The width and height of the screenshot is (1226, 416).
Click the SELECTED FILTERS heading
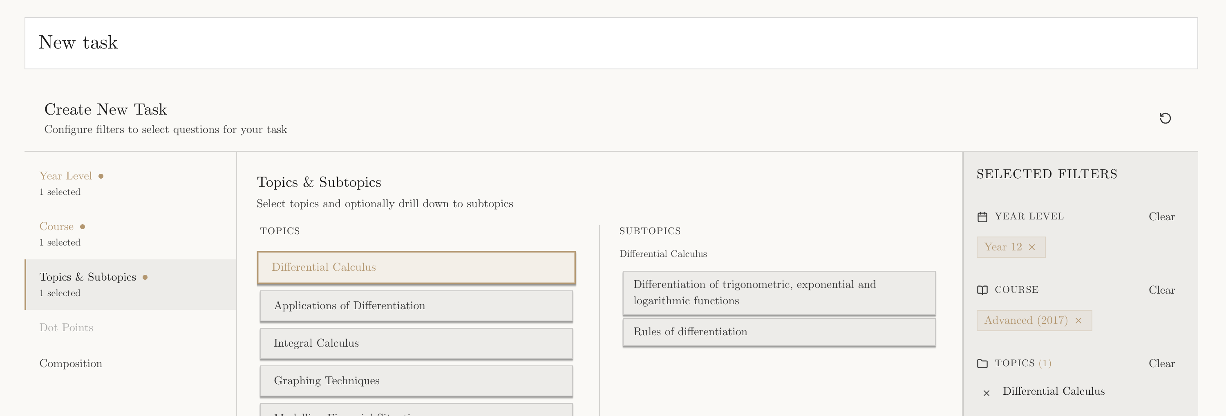(1047, 174)
